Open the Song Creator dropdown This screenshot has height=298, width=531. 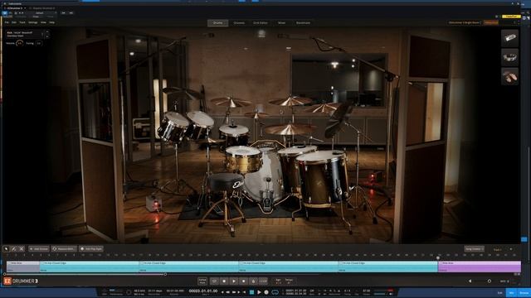(474, 249)
